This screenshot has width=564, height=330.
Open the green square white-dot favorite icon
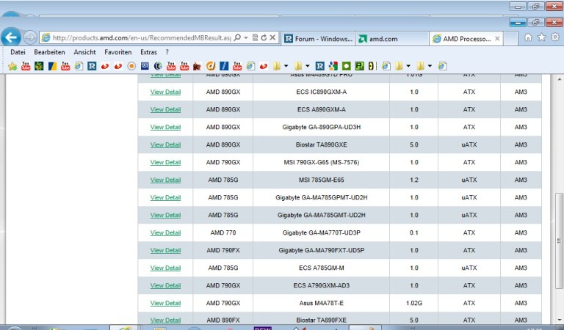point(346,66)
